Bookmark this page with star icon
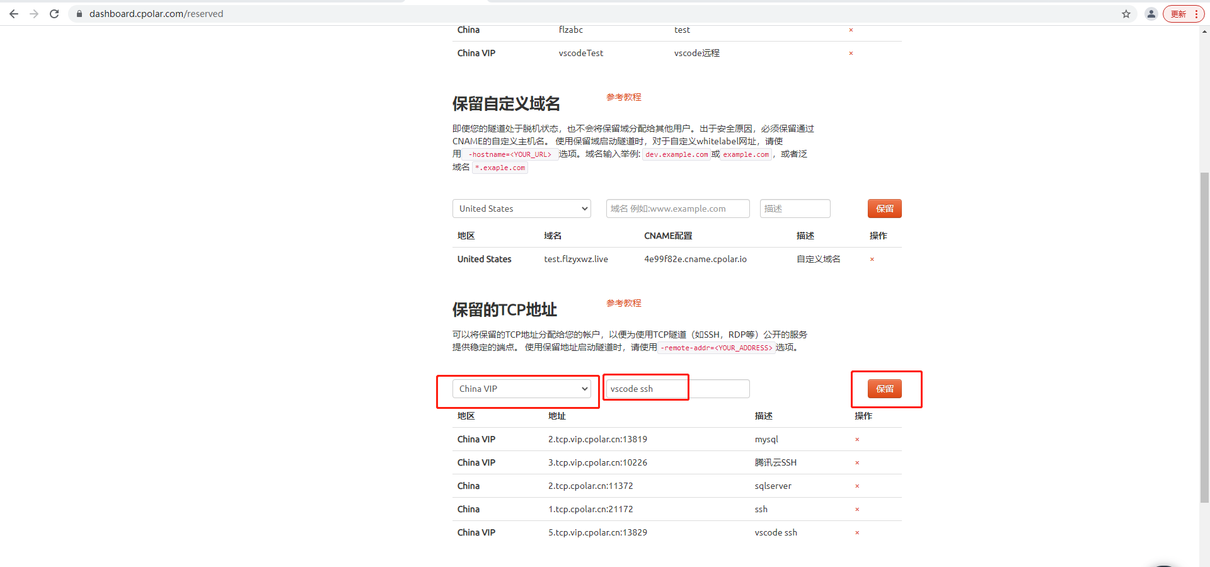This screenshot has height=567, width=1210. click(x=1126, y=14)
